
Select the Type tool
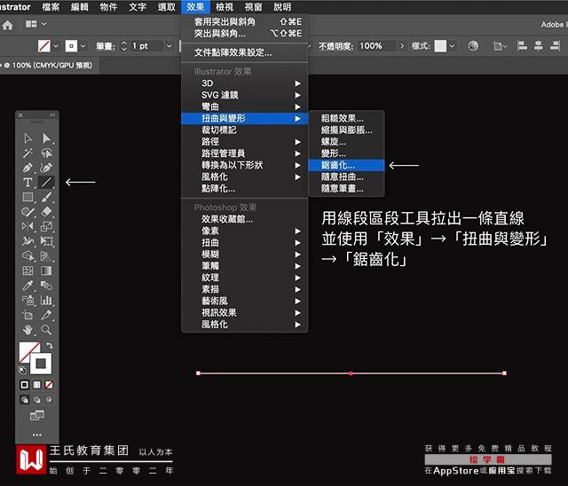pyautogui.click(x=28, y=183)
